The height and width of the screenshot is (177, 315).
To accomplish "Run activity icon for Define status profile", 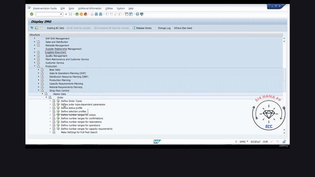I will tap(58, 108).
